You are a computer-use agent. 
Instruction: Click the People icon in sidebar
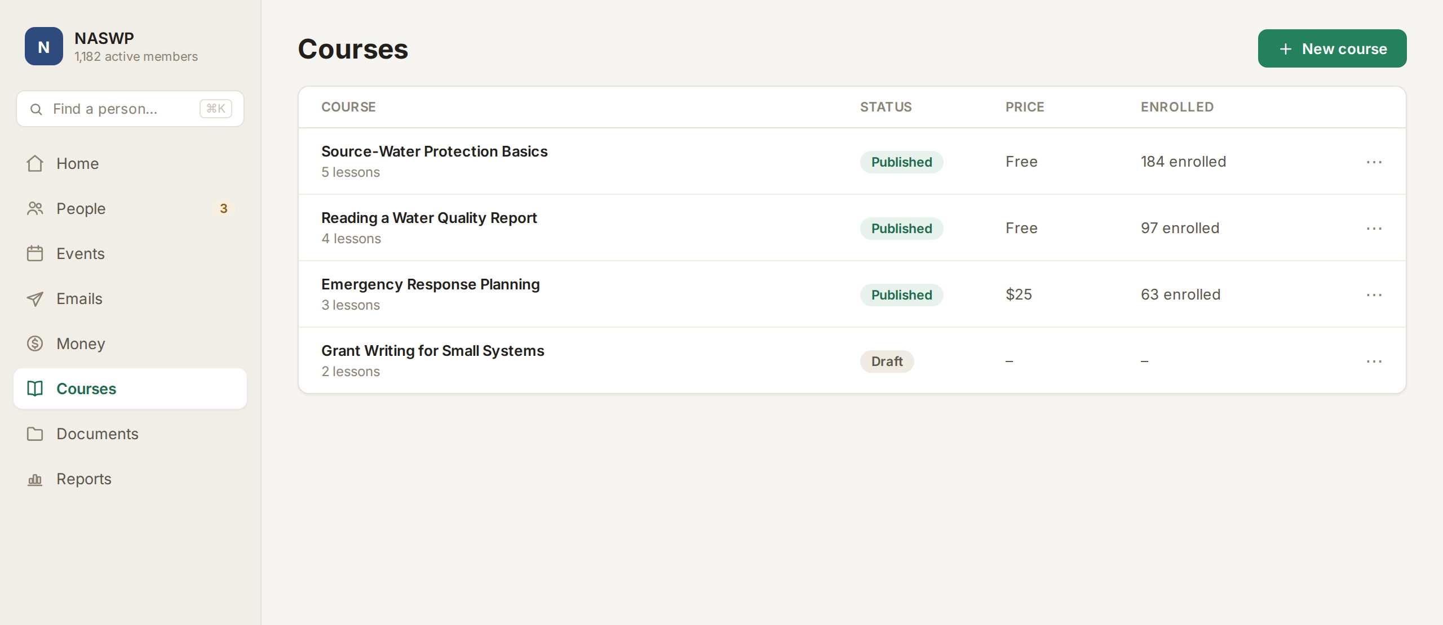pyautogui.click(x=35, y=208)
